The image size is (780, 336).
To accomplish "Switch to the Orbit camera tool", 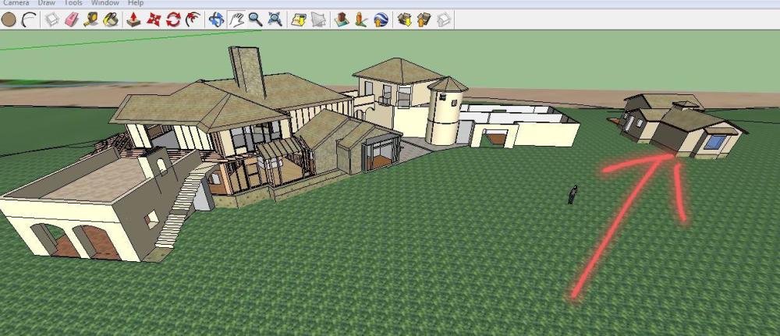I will (216, 19).
